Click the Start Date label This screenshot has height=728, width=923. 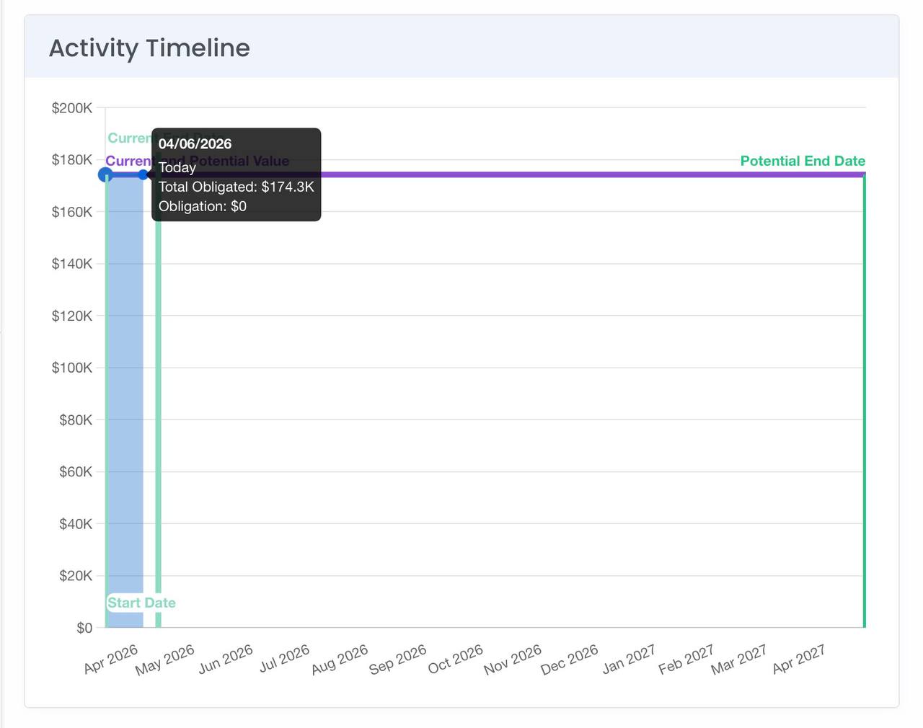(141, 603)
